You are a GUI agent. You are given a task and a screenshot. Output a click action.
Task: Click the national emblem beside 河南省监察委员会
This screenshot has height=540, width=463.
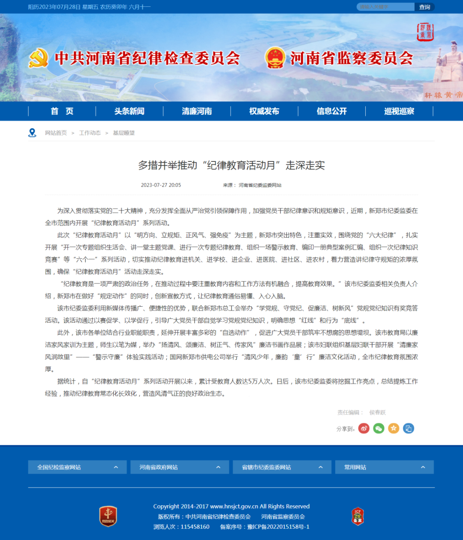[275, 58]
